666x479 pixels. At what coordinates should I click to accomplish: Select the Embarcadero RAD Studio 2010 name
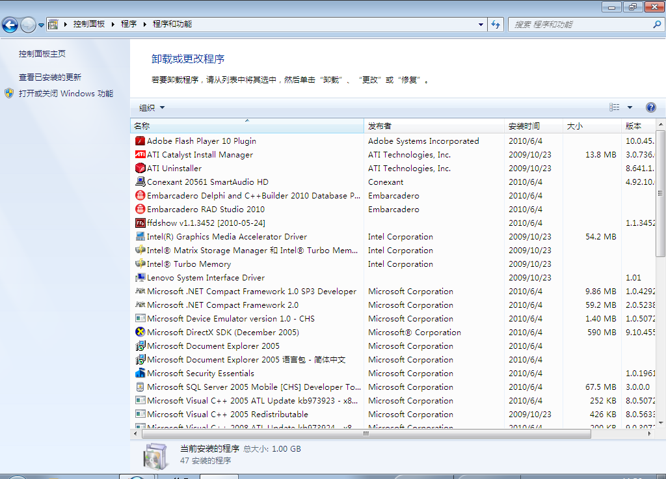point(206,209)
